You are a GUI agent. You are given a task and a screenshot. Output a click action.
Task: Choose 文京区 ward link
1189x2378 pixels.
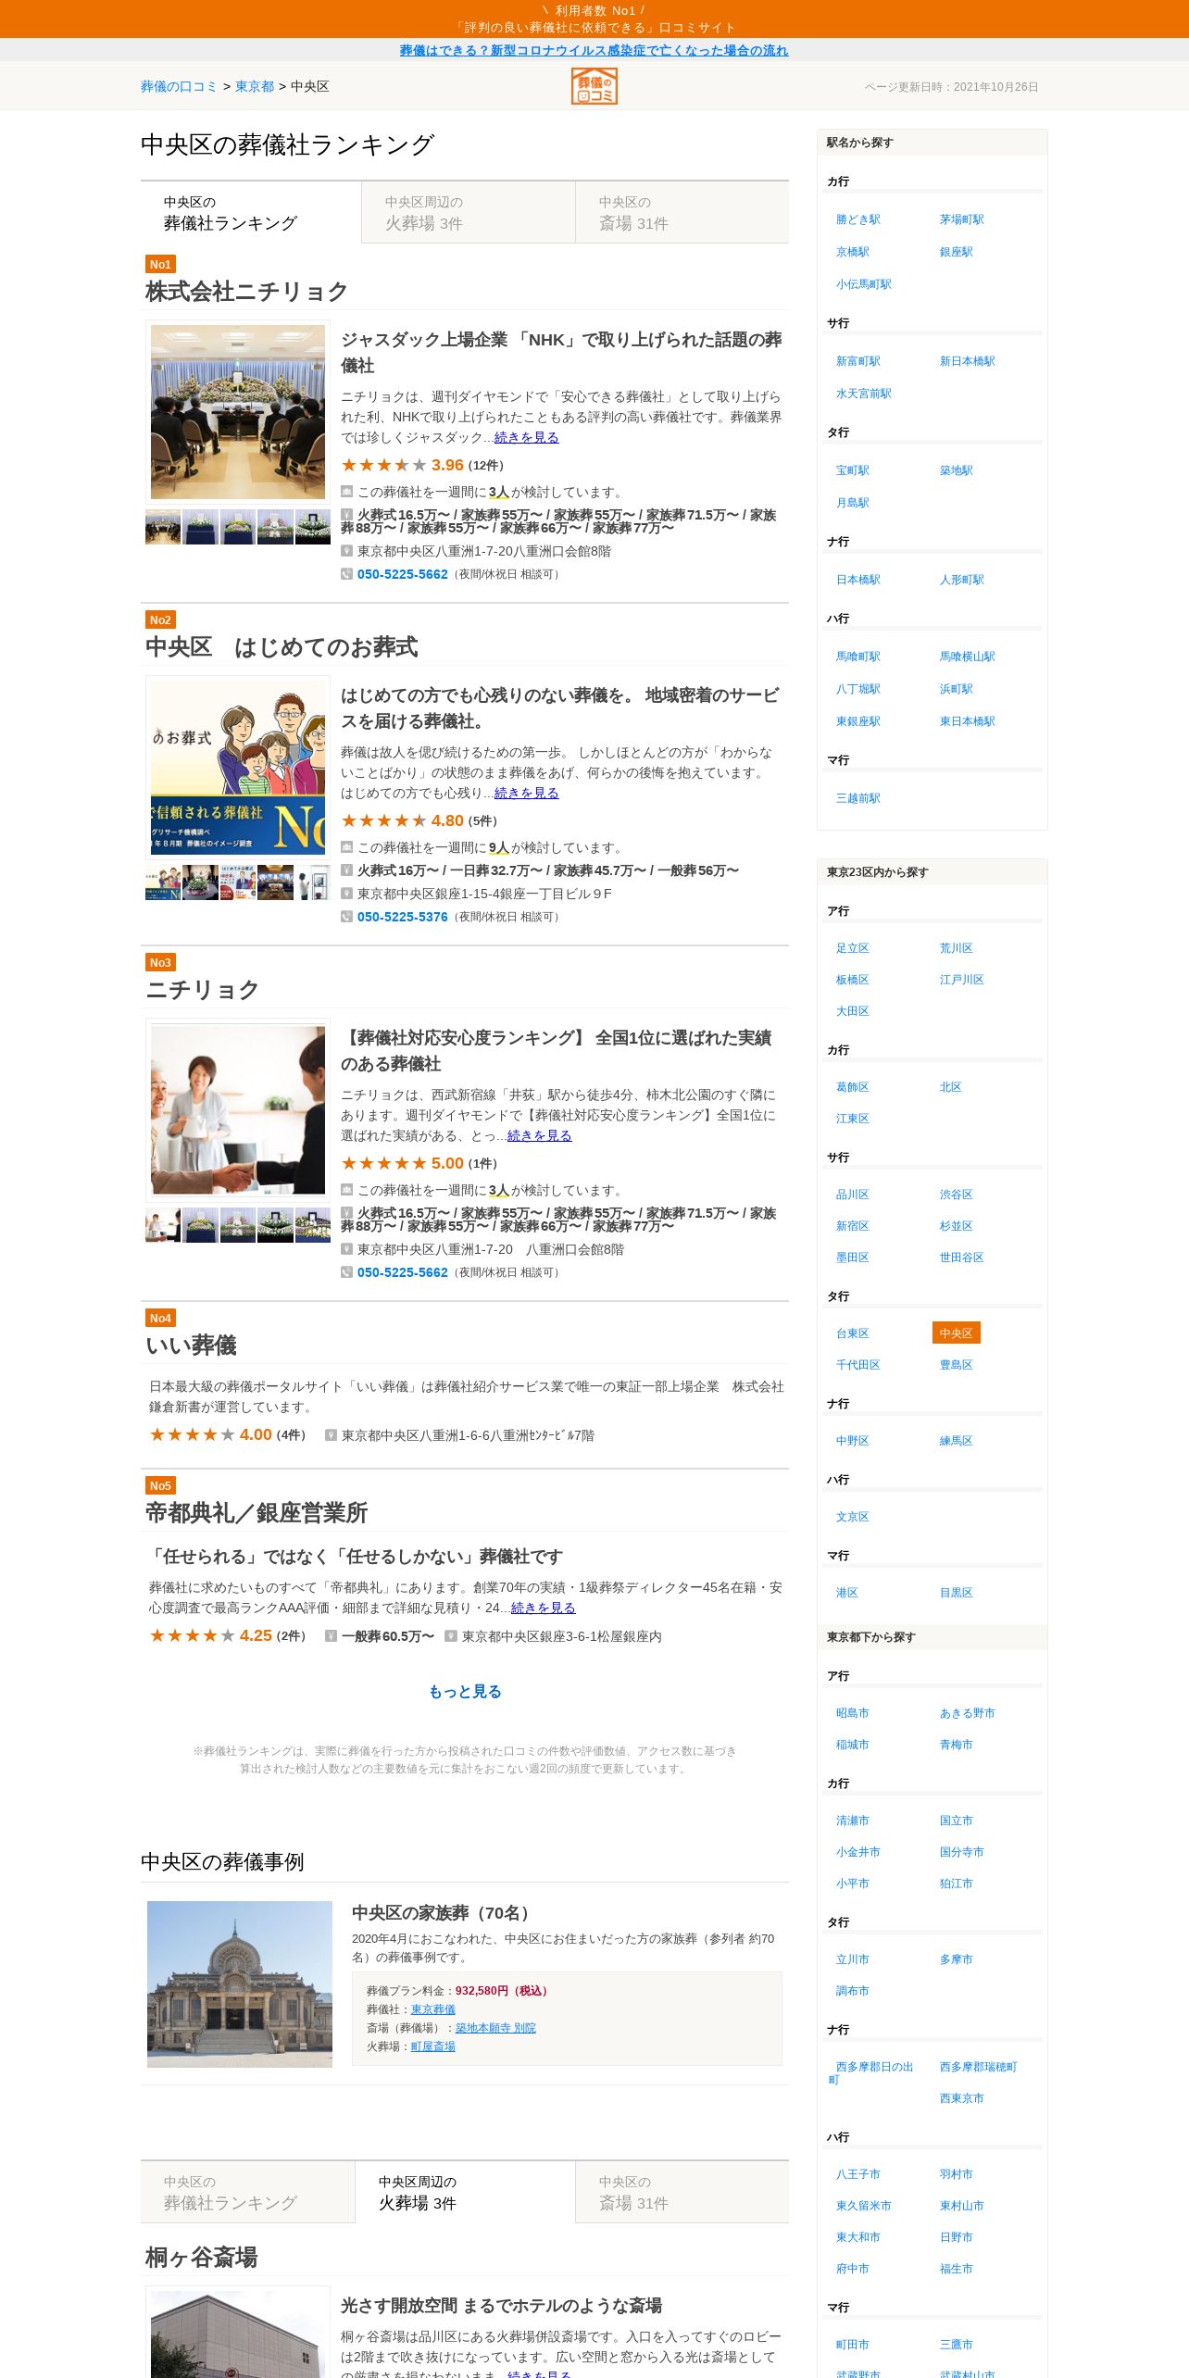coord(853,1517)
